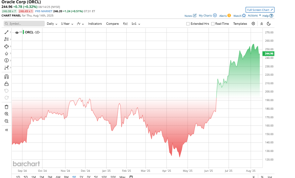Click the redo arrow icon
The image size is (295, 178).
6,98
